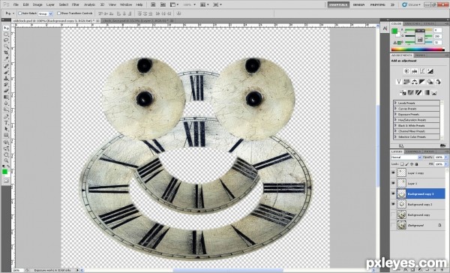
Task: Show the Background layer
Action: coord(393,225)
